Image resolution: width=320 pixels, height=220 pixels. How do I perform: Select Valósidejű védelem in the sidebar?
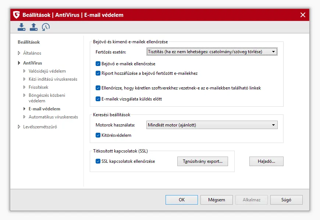(47, 71)
